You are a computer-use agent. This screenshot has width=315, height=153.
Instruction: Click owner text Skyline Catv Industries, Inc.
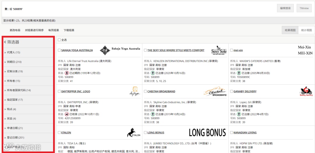point(170,102)
